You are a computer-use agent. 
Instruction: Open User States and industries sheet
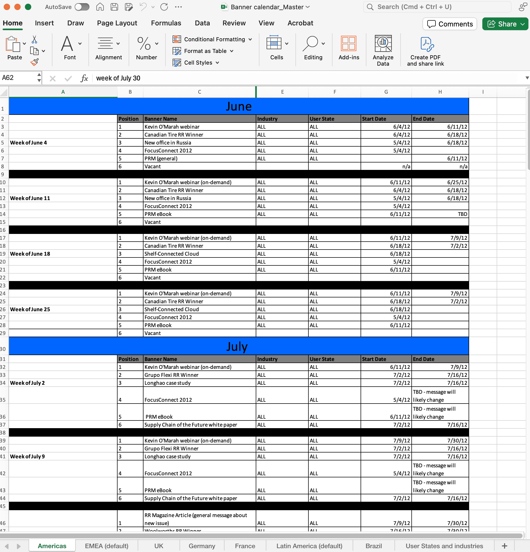pos(444,546)
